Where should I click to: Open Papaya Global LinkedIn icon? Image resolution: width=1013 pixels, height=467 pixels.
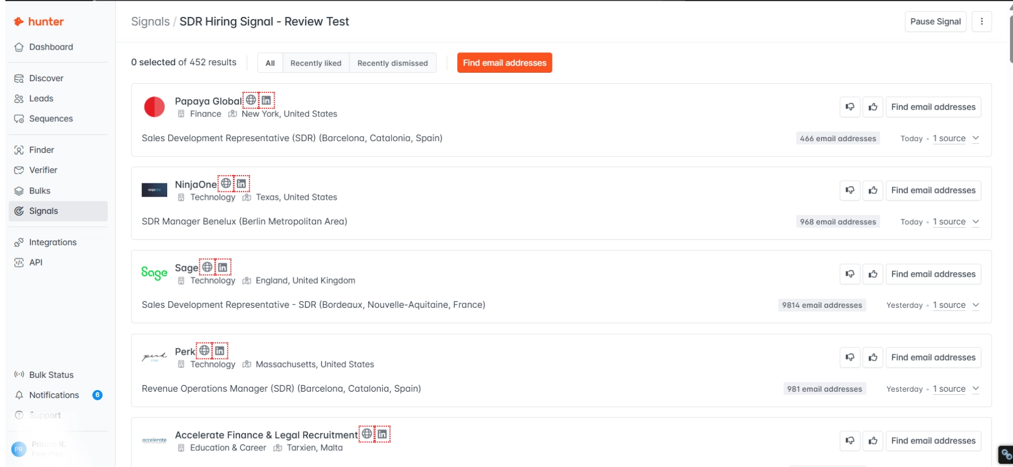coord(266,100)
